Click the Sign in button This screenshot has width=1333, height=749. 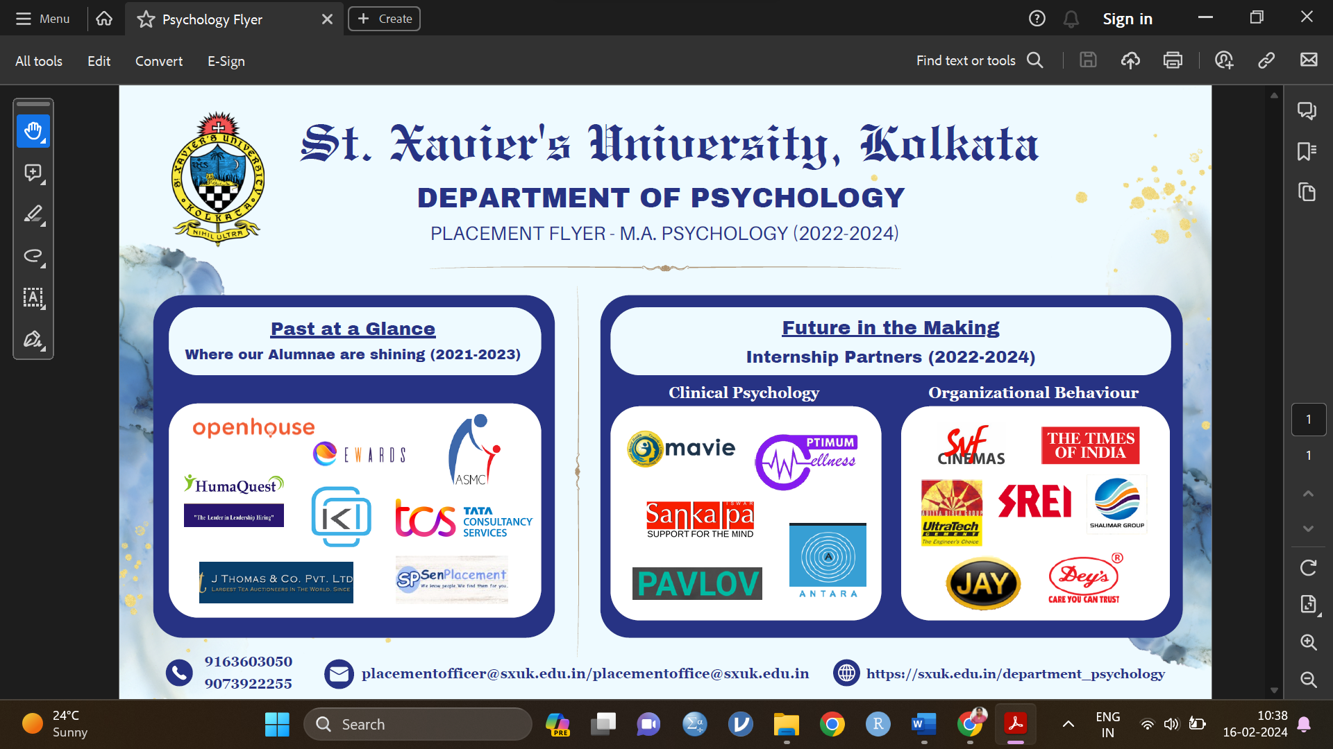[1127, 19]
